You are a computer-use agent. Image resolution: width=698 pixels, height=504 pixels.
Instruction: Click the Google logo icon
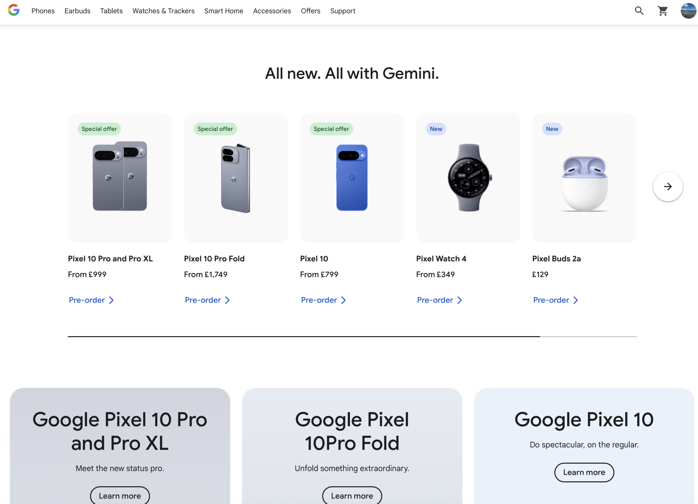click(14, 10)
